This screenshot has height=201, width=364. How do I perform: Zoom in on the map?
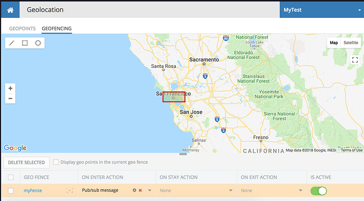10,88
